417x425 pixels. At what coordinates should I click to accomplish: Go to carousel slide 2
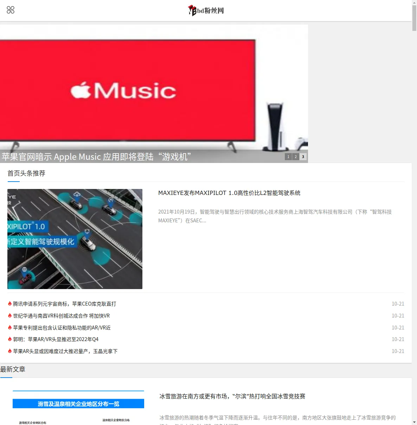(296, 157)
